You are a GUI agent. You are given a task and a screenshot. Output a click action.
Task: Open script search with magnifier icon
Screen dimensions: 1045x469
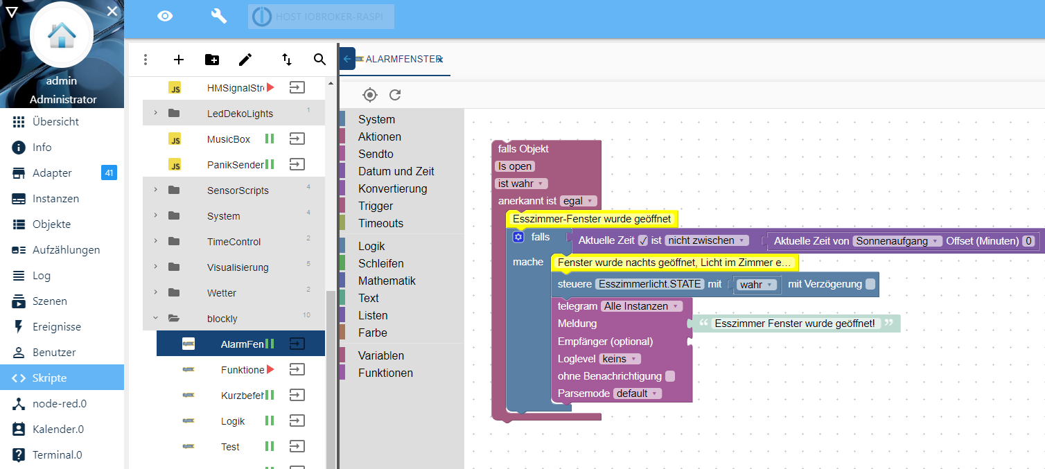[319, 60]
